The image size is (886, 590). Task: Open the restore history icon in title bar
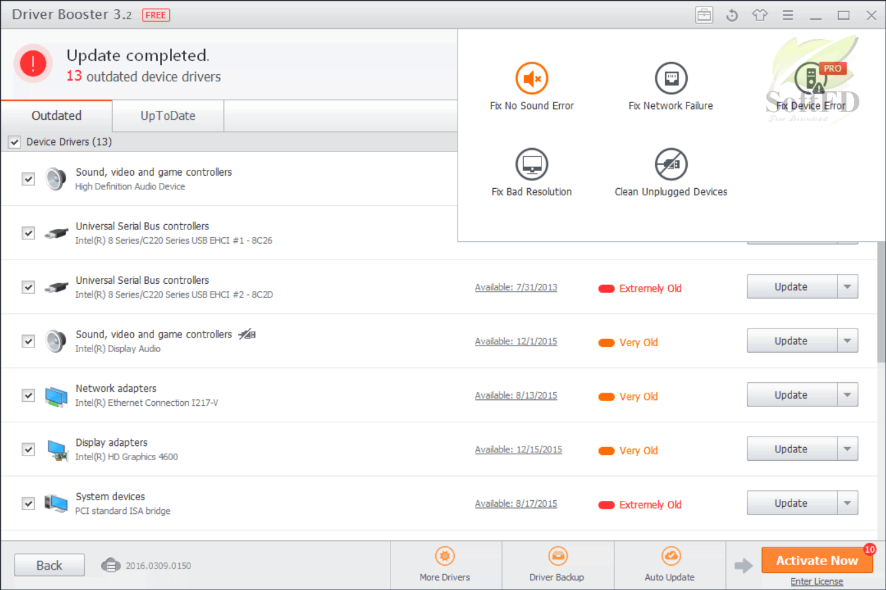click(732, 15)
